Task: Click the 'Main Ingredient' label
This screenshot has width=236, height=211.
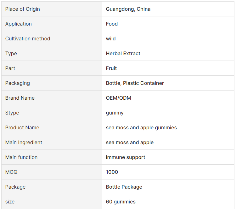Action: (x=24, y=142)
